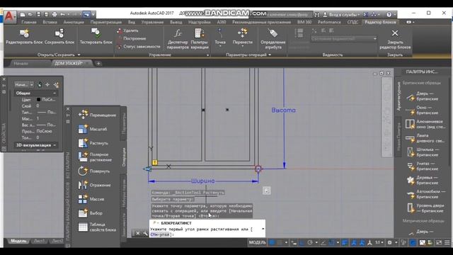
Task: Open the Вывод ribbon tab
Action: click(x=176, y=22)
